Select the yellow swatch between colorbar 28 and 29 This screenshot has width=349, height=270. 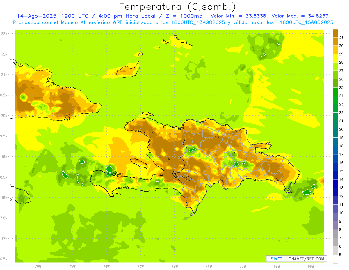(335, 58)
